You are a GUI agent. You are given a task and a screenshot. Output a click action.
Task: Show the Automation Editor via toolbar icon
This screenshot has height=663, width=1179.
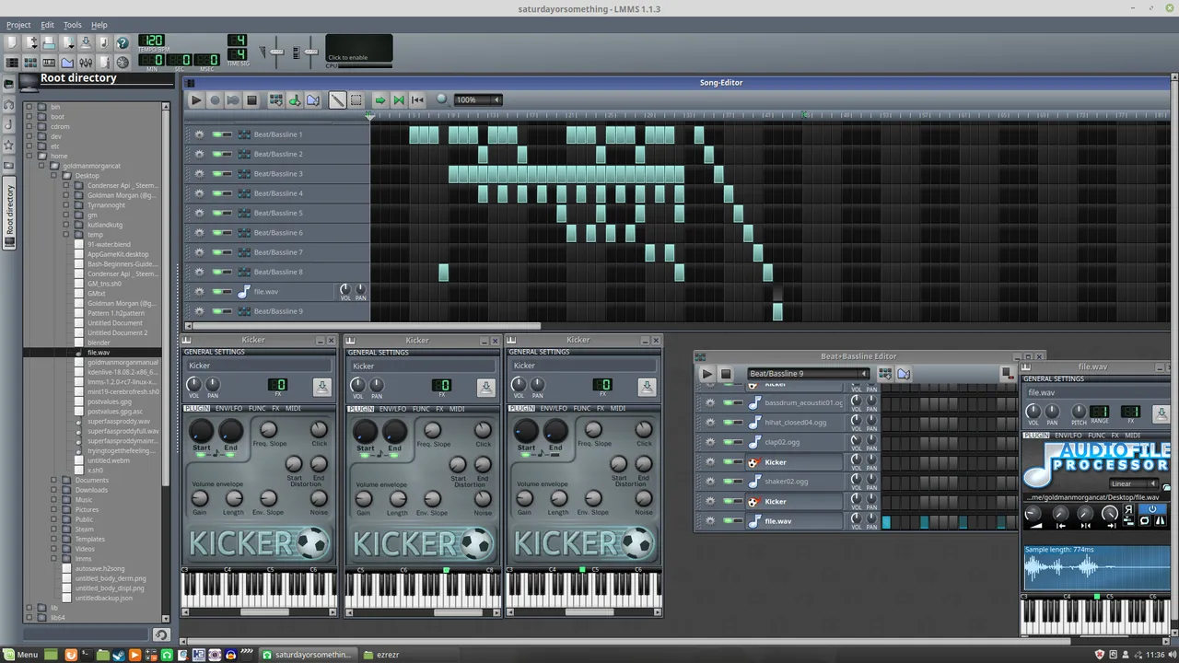67,63
